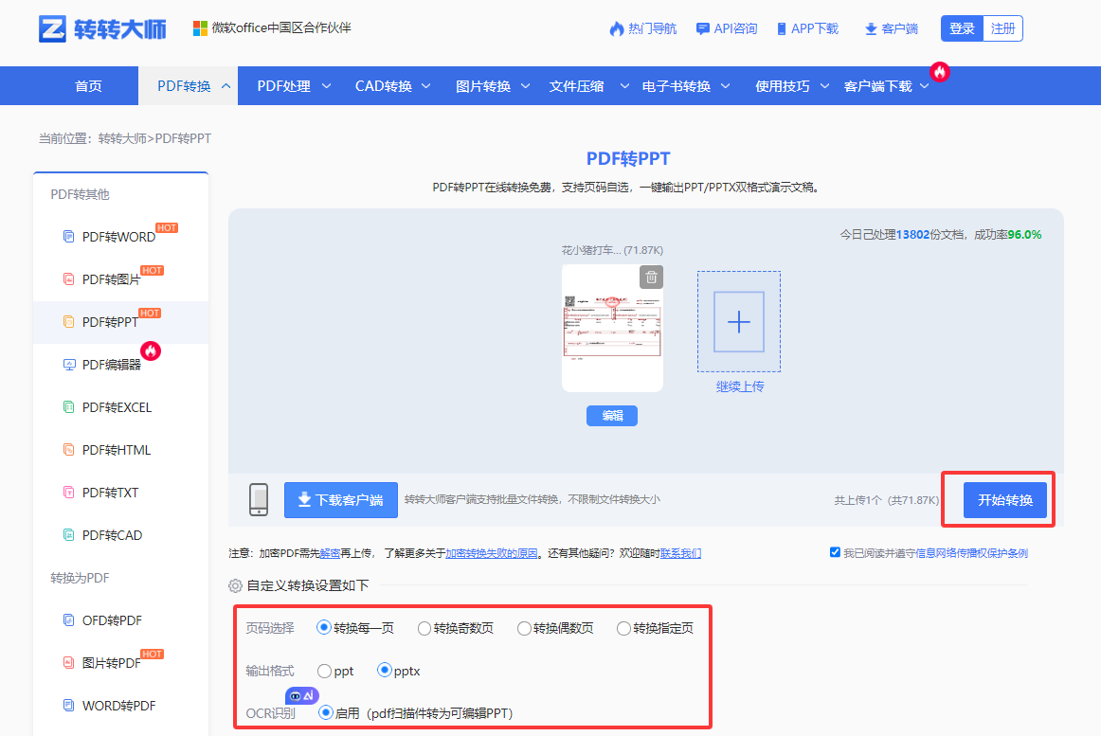Open PDF转EXCEL in sidebar
The height and width of the screenshot is (736, 1101).
click(117, 407)
